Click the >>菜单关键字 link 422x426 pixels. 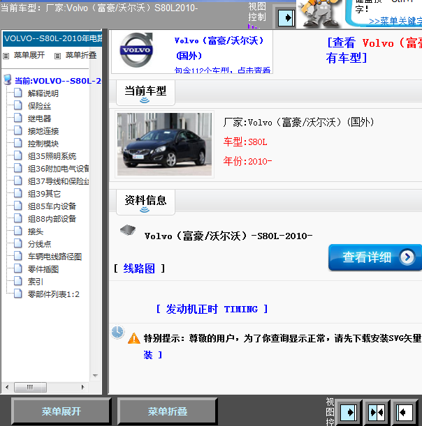[395, 22]
